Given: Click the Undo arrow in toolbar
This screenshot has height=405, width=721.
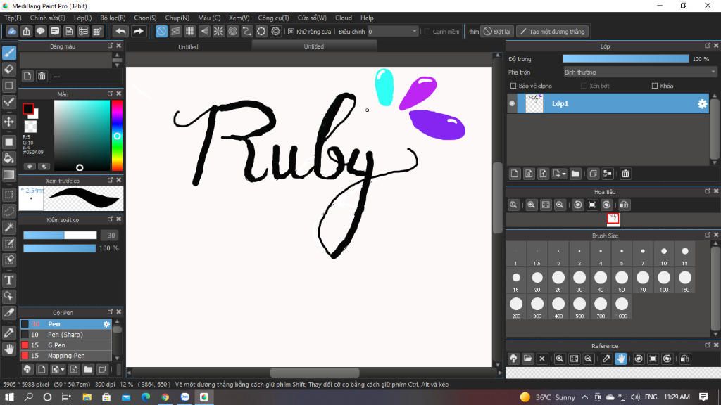Looking at the screenshot, I should click(120, 31).
